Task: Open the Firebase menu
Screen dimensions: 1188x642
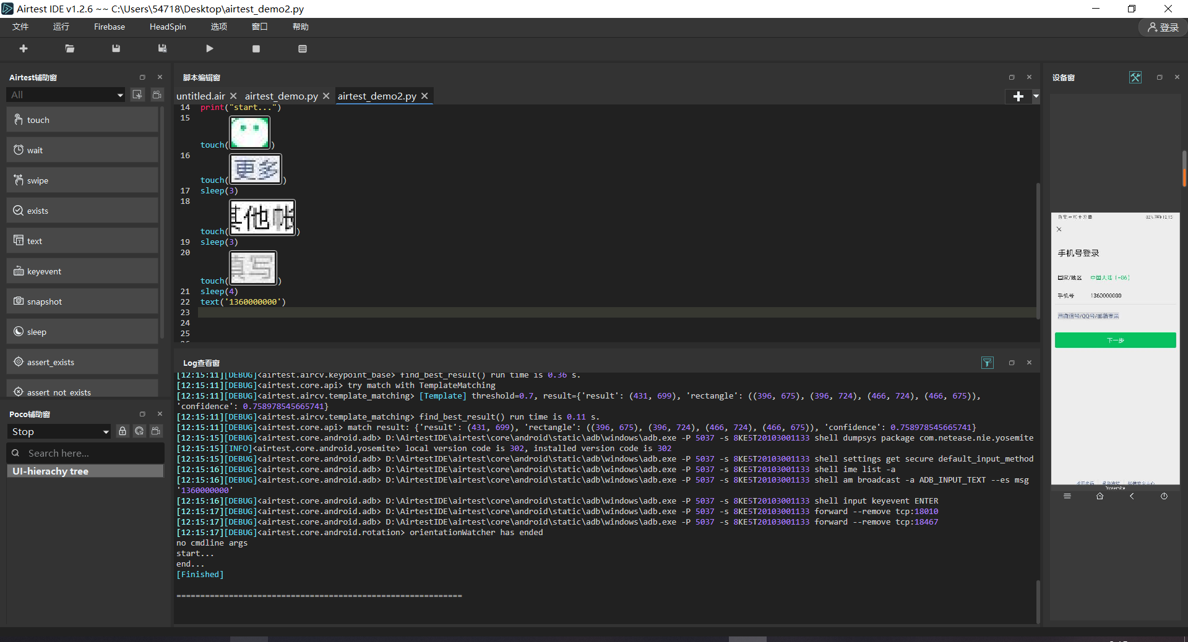Action: pyautogui.click(x=110, y=27)
